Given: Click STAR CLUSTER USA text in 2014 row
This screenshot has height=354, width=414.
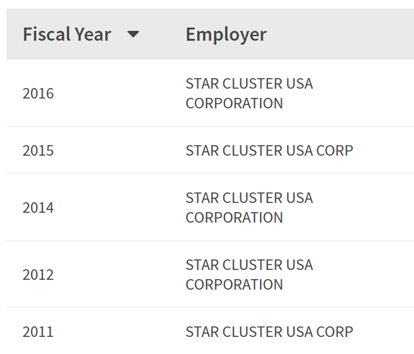Looking at the screenshot, I should pyautogui.click(x=249, y=198).
